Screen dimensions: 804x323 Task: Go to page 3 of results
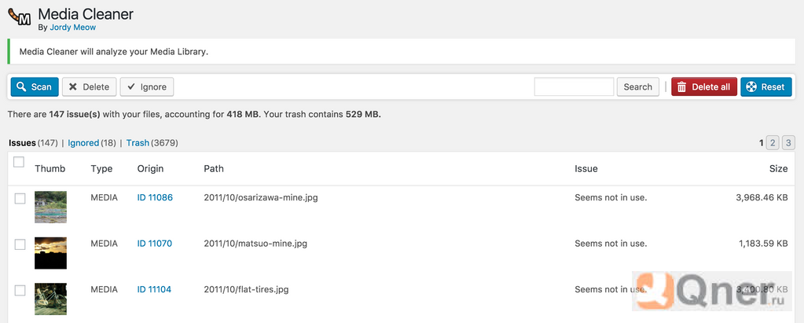pyautogui.click(x=788, y=143)
